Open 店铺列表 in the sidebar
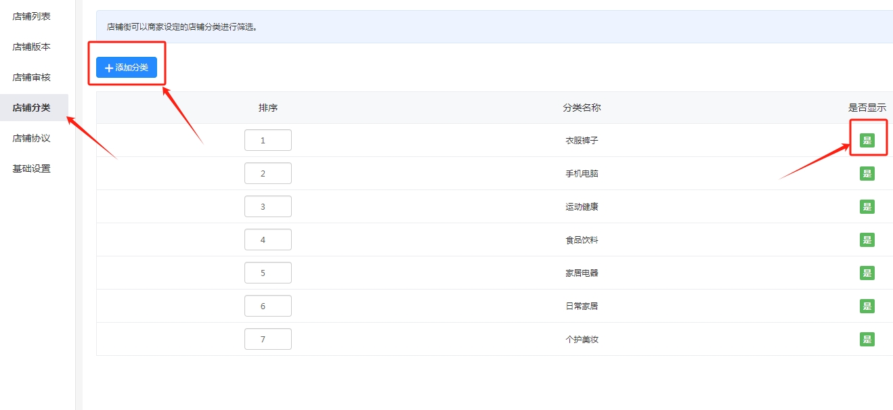This screenshot has width=893, height=410. tap(31, 16)
